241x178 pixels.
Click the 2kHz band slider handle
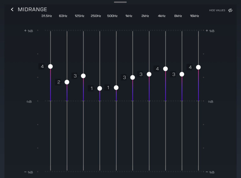pyautogui.click(x=149, y=74)
